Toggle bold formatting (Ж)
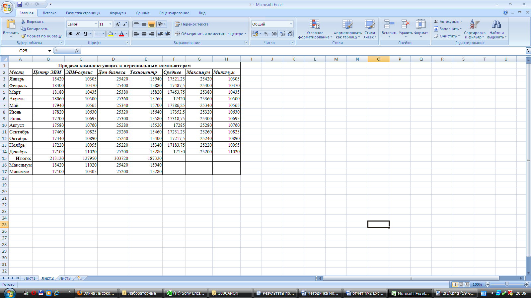The width and height of the screenshot is (531, 298). pyautogui.click(x=70, y=34)
